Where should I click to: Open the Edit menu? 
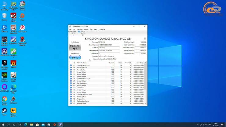tap(74, 29)
